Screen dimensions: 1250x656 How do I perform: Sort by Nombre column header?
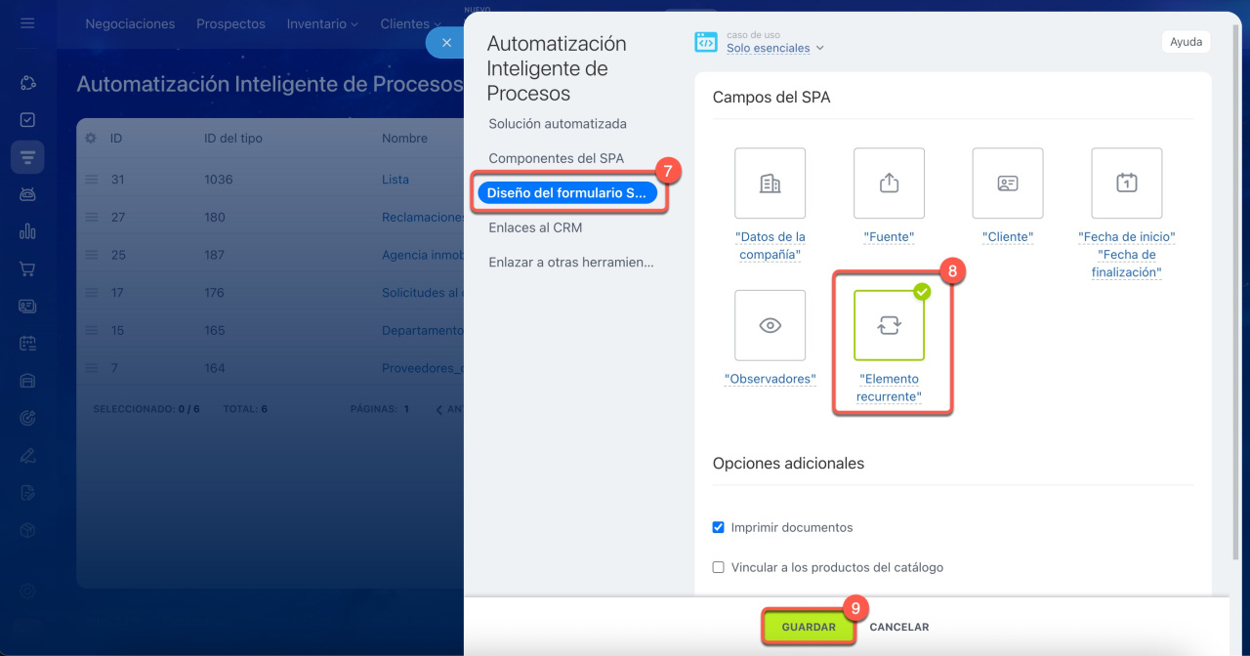click(x=404, y=139)
